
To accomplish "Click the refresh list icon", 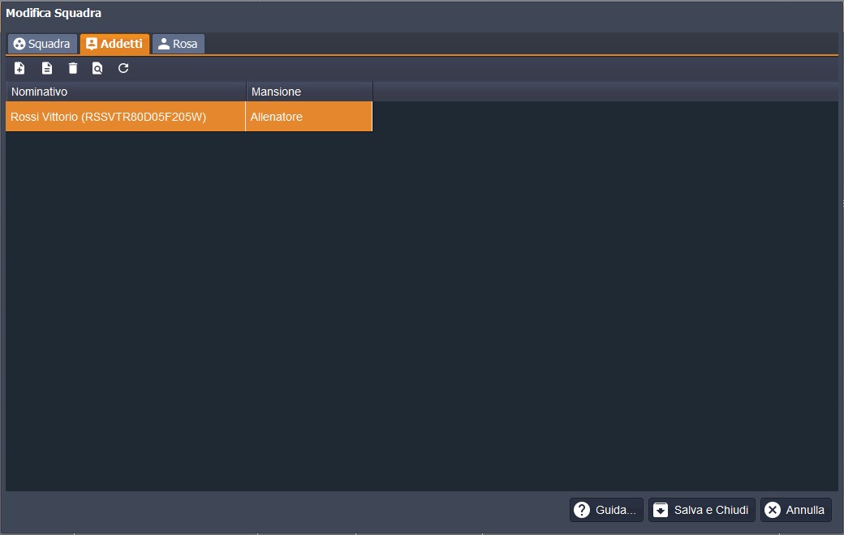I will pos(123,68).
